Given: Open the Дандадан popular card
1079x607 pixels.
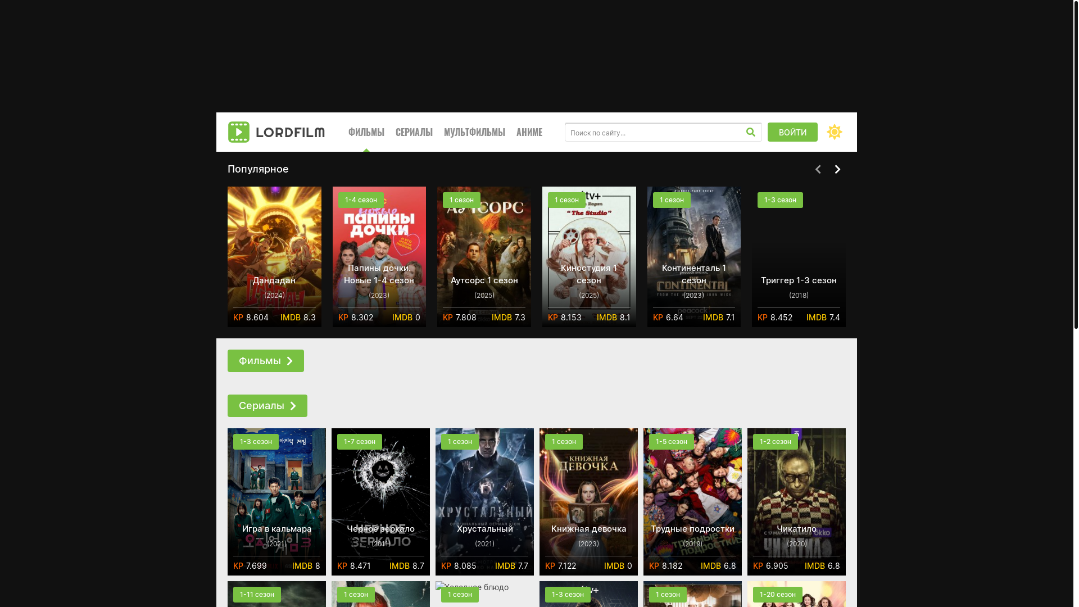Looking at the screenshot, I should click(x=274, y=257).
